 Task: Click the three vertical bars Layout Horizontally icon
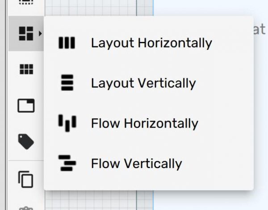pyautogui.click(x=67, y=43)
